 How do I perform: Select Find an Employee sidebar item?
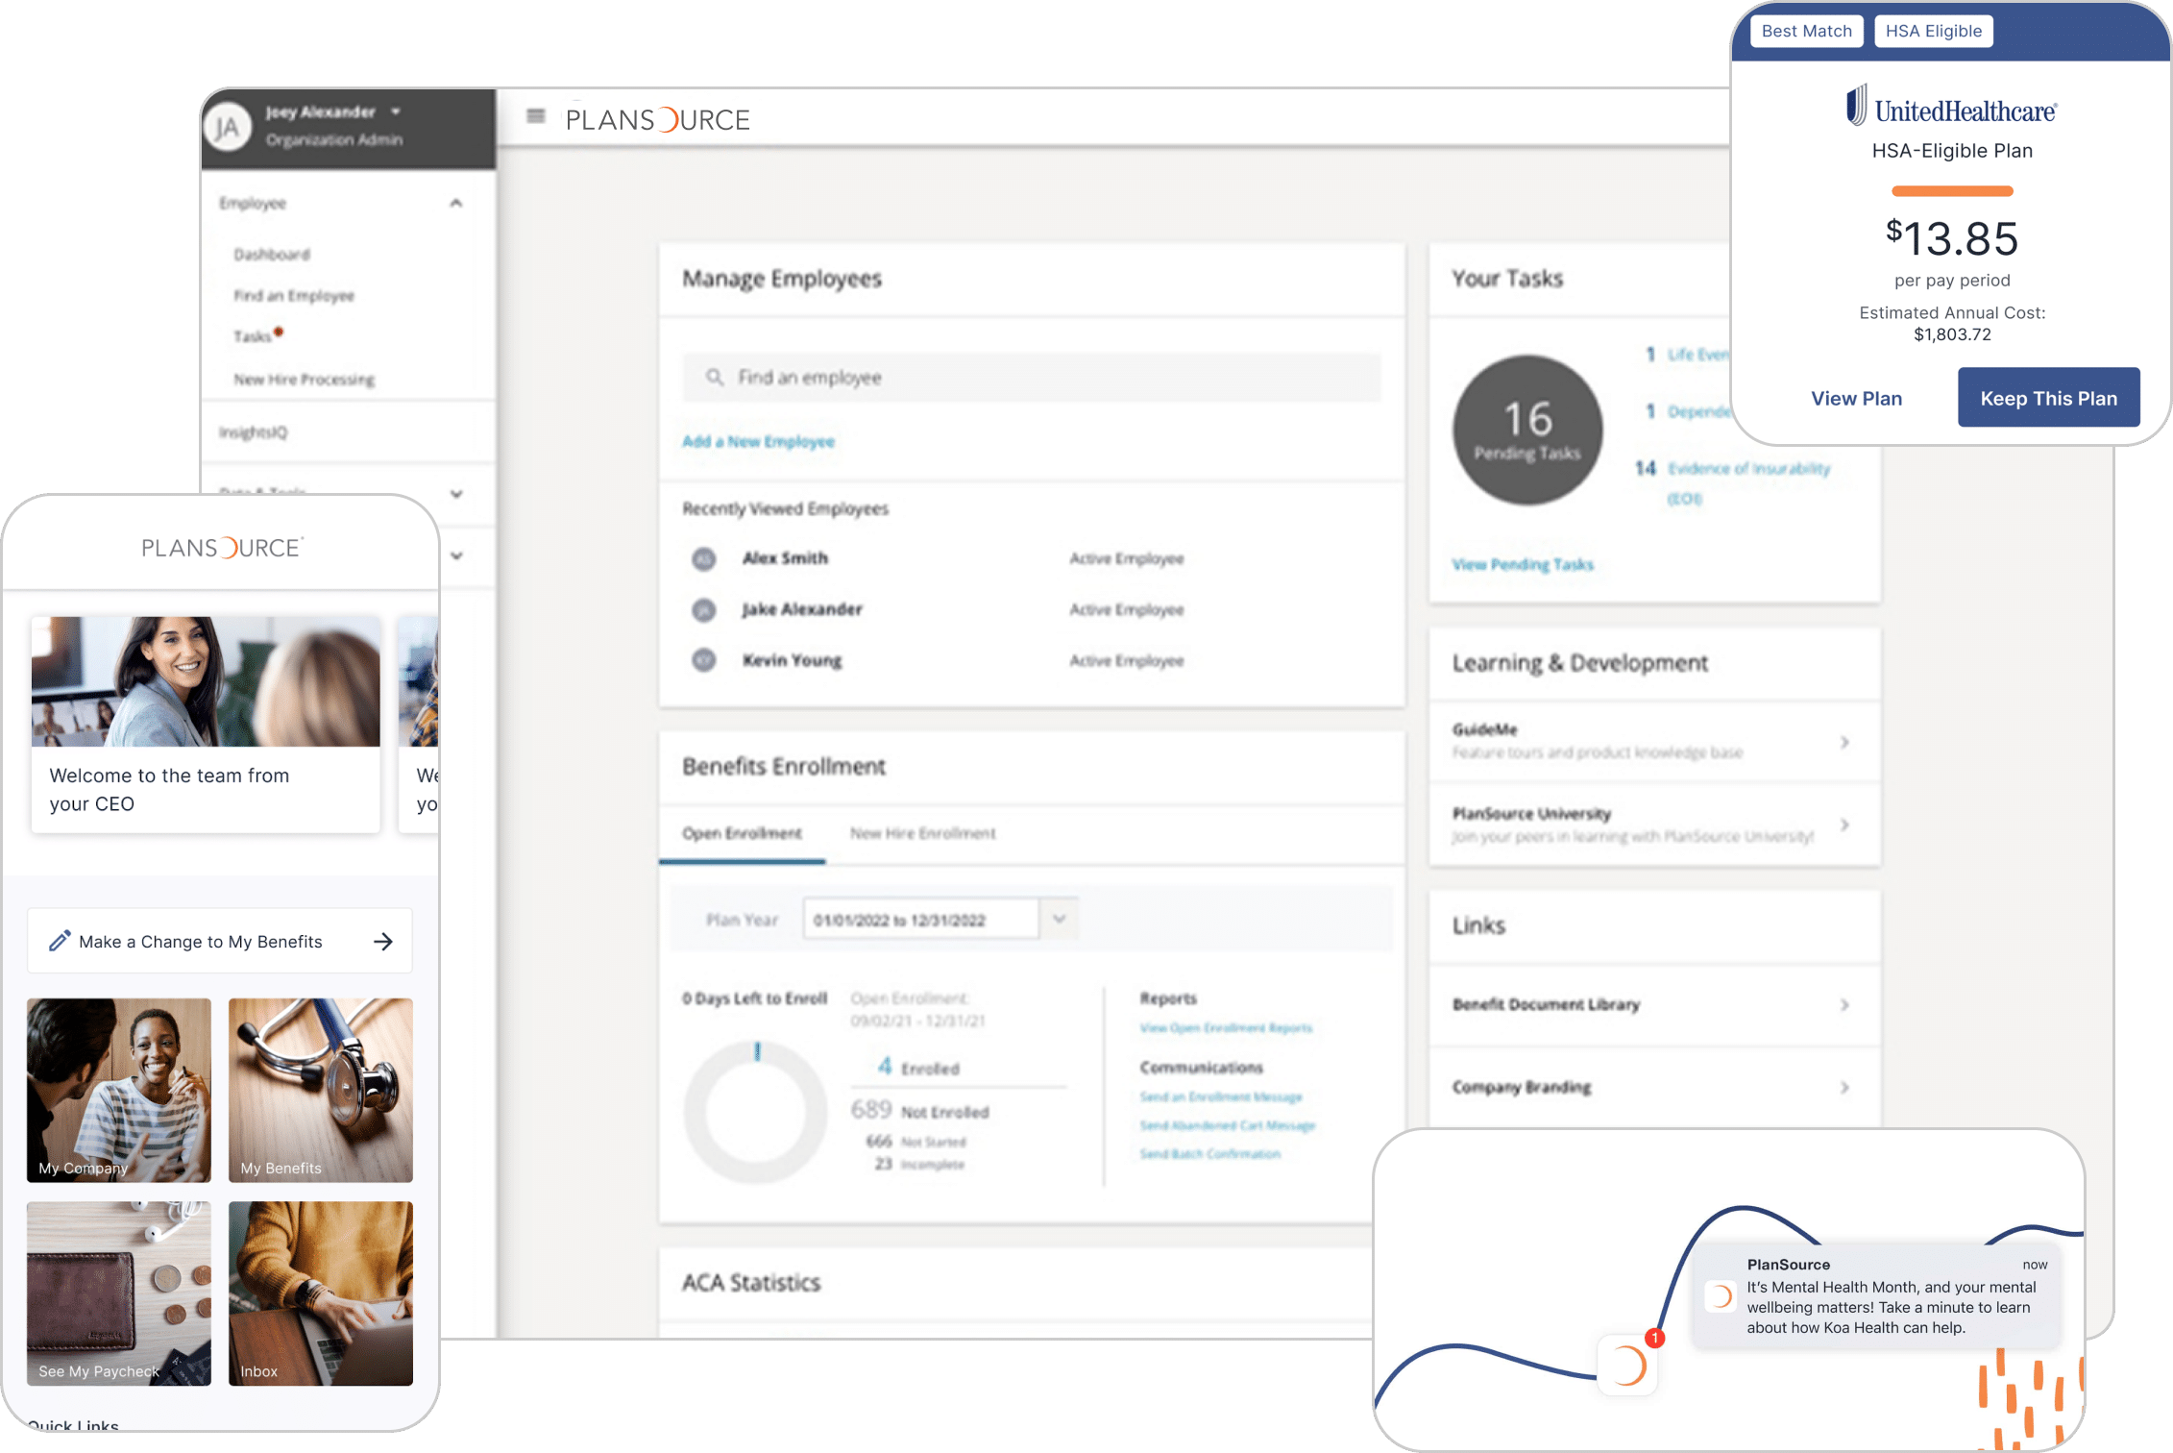point(294,296)
